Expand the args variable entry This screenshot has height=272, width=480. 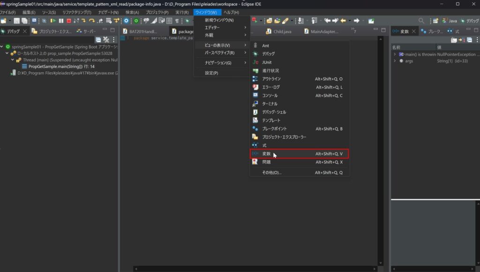395,60
